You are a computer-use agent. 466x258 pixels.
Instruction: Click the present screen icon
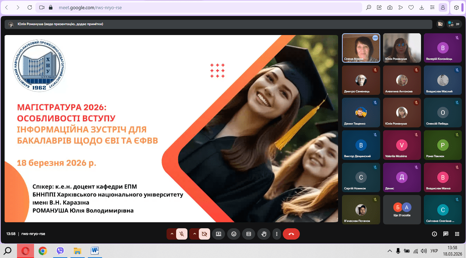click(x=218, y=234)
